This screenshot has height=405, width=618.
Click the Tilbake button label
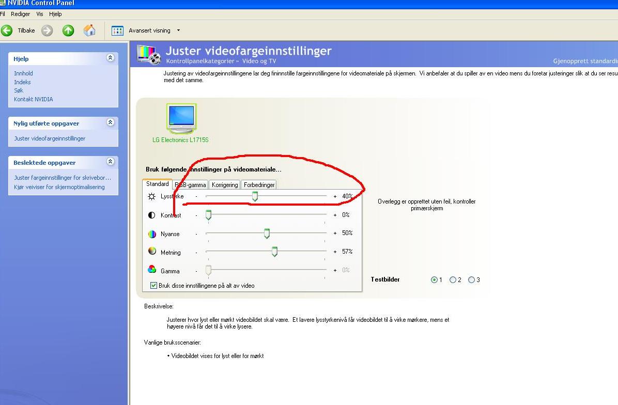click(26, 30)
